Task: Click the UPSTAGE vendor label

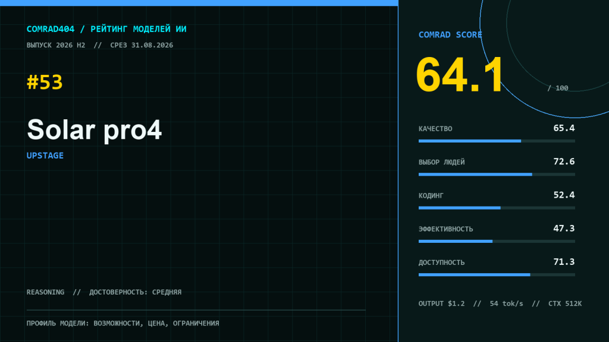Action: pyautogui.click(x=45, y=156)
